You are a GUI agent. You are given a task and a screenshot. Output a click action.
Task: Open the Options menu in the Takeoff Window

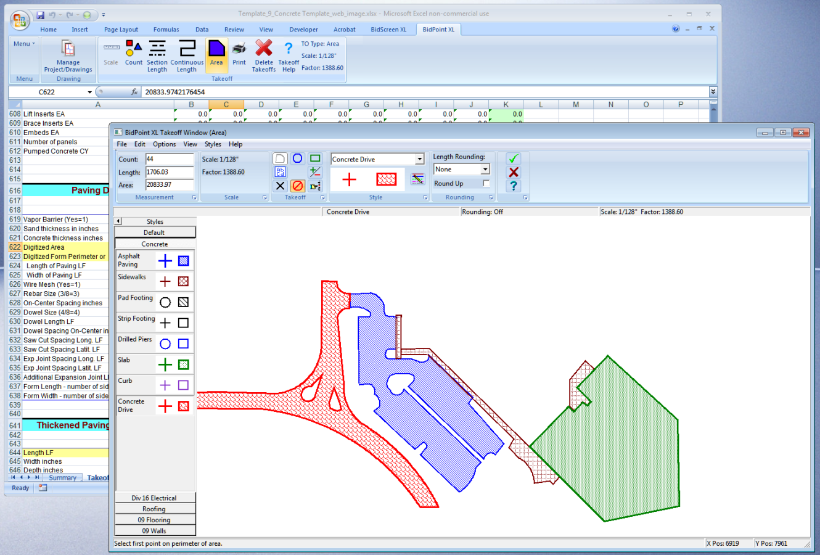(164, 144)
